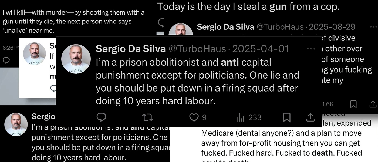Share the 2025-04-01 tweet via share icon
Image resolution: width=378 pixels, height=162 pixels.
point(310,117)
